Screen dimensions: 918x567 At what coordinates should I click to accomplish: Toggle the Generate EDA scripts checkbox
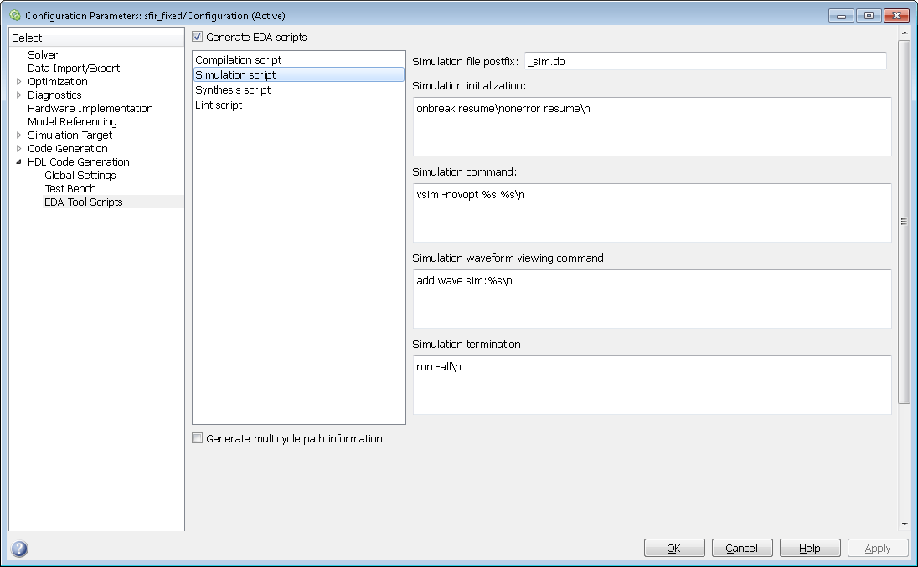tap(198, 37)
